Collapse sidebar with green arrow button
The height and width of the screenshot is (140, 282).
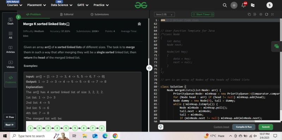18,17
